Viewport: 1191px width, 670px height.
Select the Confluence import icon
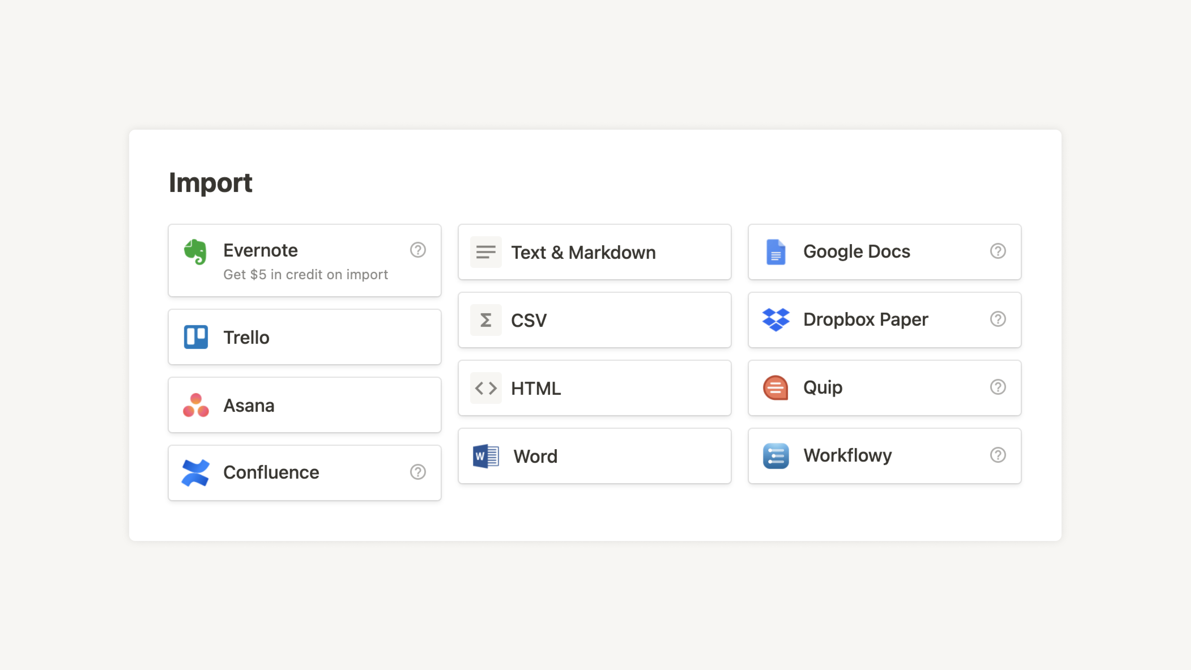coord(195,472)
